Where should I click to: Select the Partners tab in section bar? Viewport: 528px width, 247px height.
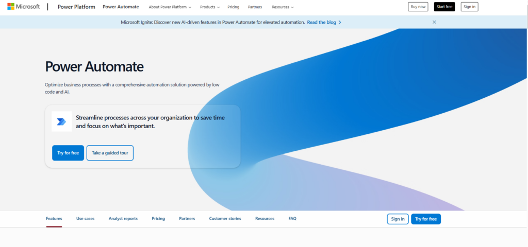click(187, 218)
